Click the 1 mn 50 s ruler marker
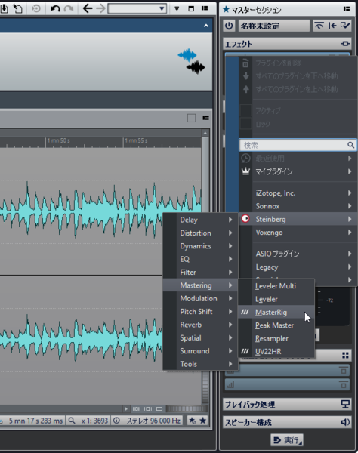 pyautogui.click(x=59, y=140)
